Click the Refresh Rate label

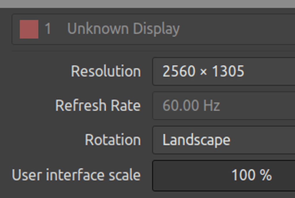pos(98,105)
